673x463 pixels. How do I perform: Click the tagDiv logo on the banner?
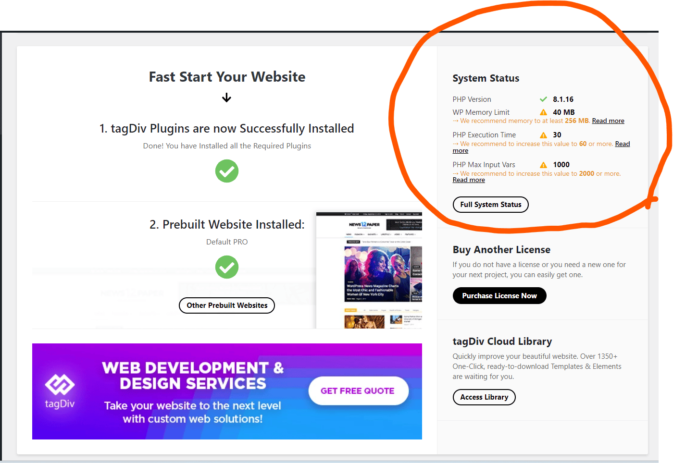click(x=60, y=391)
